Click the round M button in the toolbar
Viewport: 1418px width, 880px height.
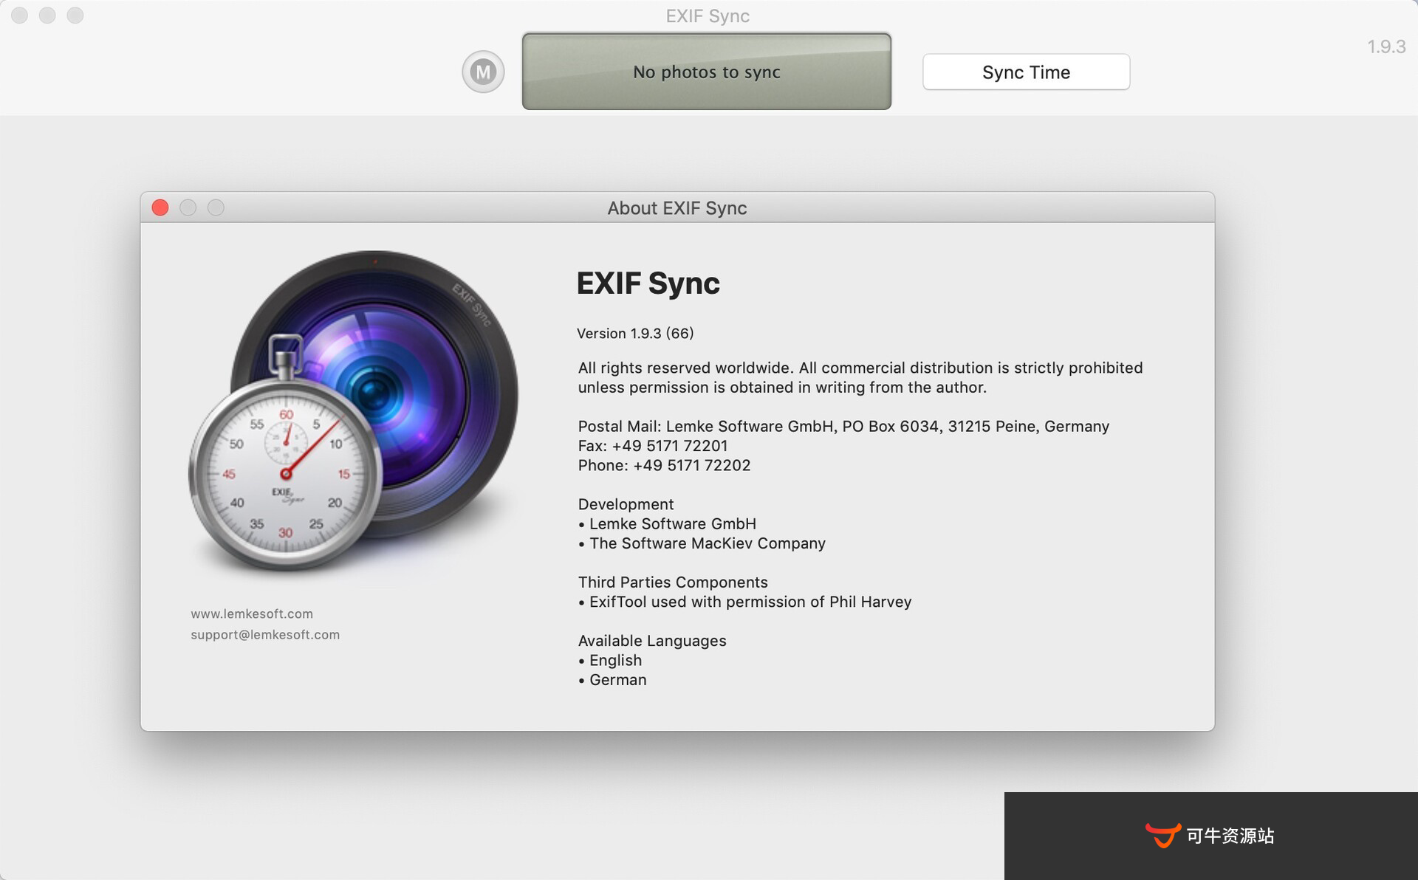483,72
